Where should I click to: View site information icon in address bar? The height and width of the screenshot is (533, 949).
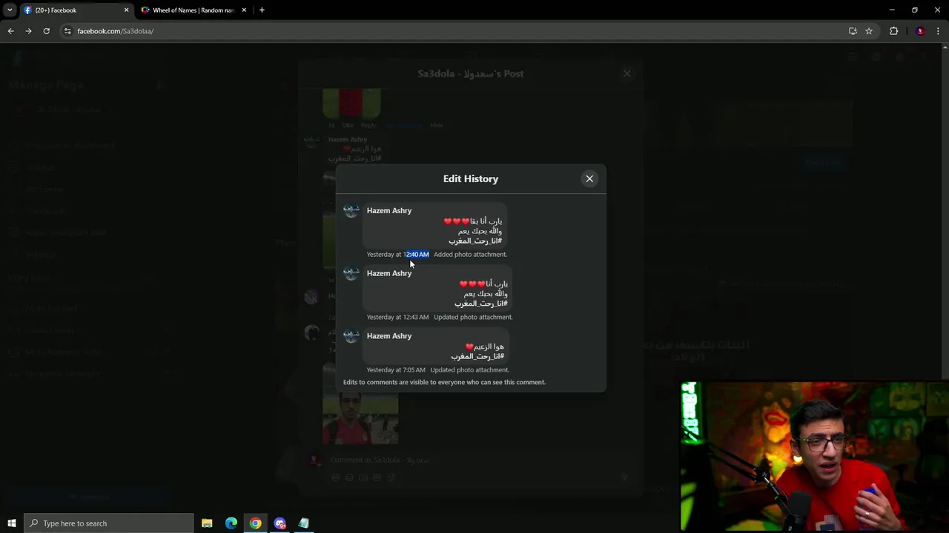click(x=67, y=31)
